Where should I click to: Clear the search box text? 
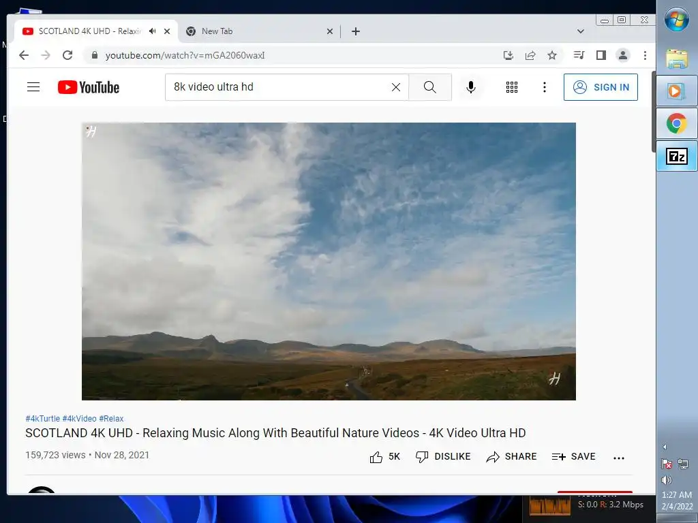(x=396, y=87)
